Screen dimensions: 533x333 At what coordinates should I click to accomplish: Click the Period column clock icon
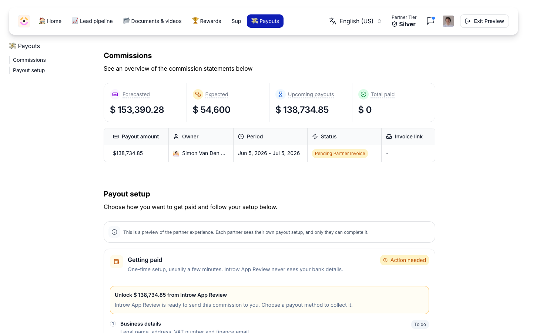click(241, 137)
